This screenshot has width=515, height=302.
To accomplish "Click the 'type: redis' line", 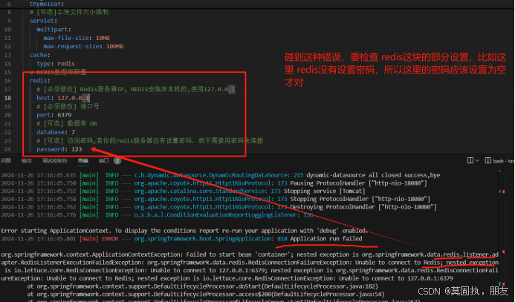I will (56, 64).
